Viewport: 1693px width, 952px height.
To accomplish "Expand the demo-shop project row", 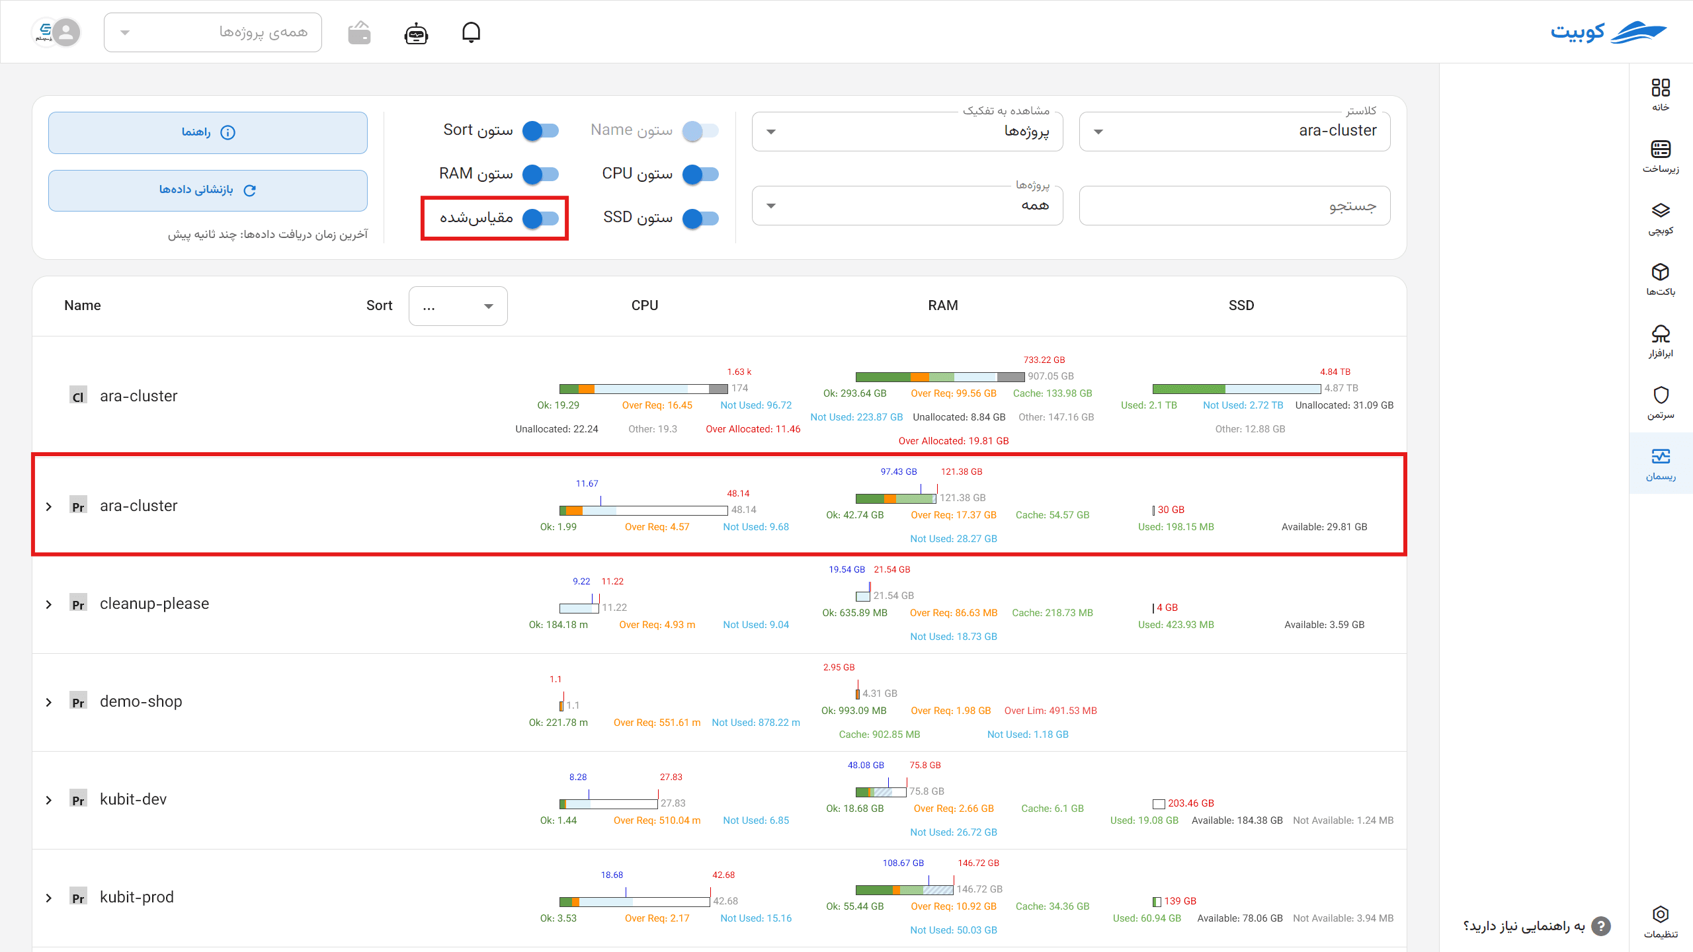I will click(x=49, y=702).
